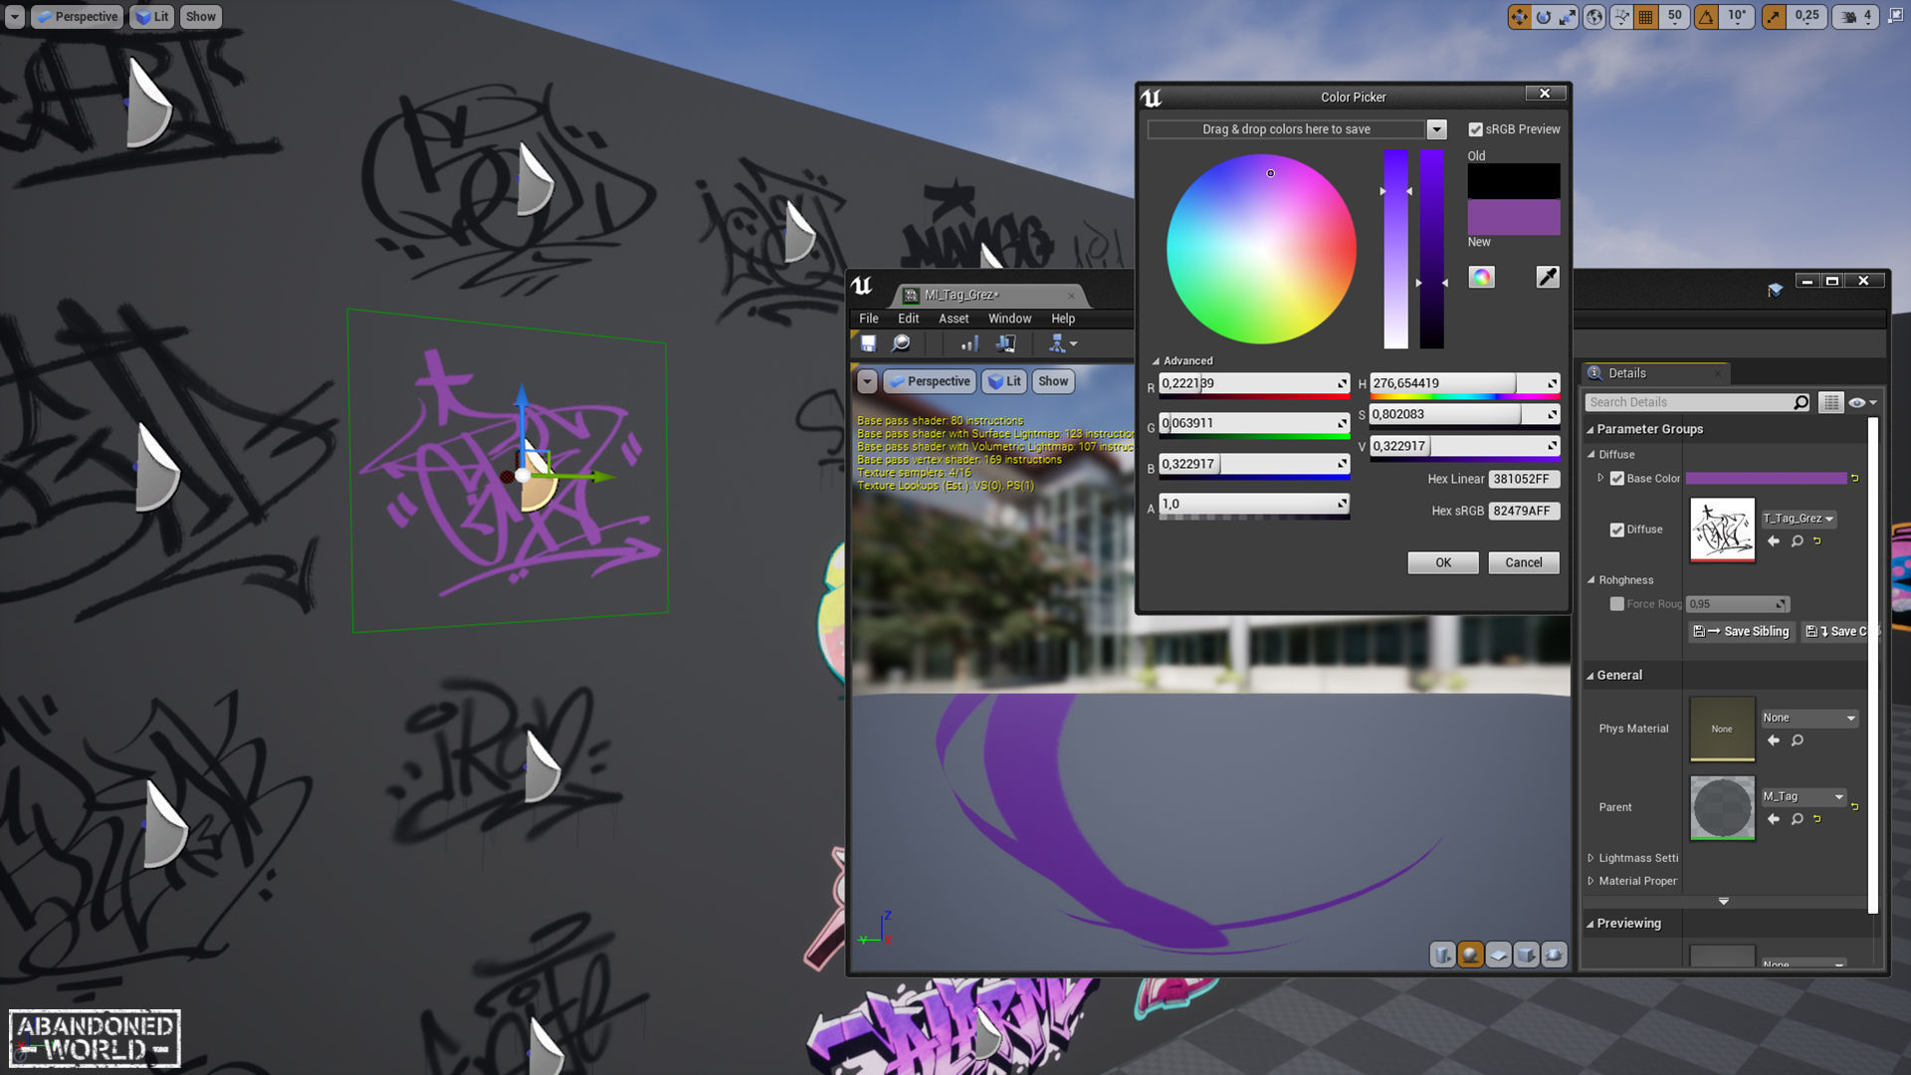Click the Hex sRGB input field
This screenshot has height=1075, width=1911.
tap(1523, 512)
